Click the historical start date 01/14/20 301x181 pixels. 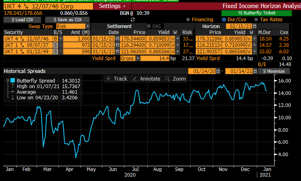click(202, 71)
